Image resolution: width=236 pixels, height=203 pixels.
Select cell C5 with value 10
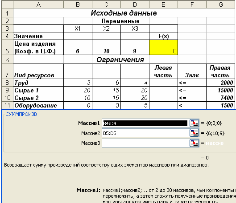(106, 48)
